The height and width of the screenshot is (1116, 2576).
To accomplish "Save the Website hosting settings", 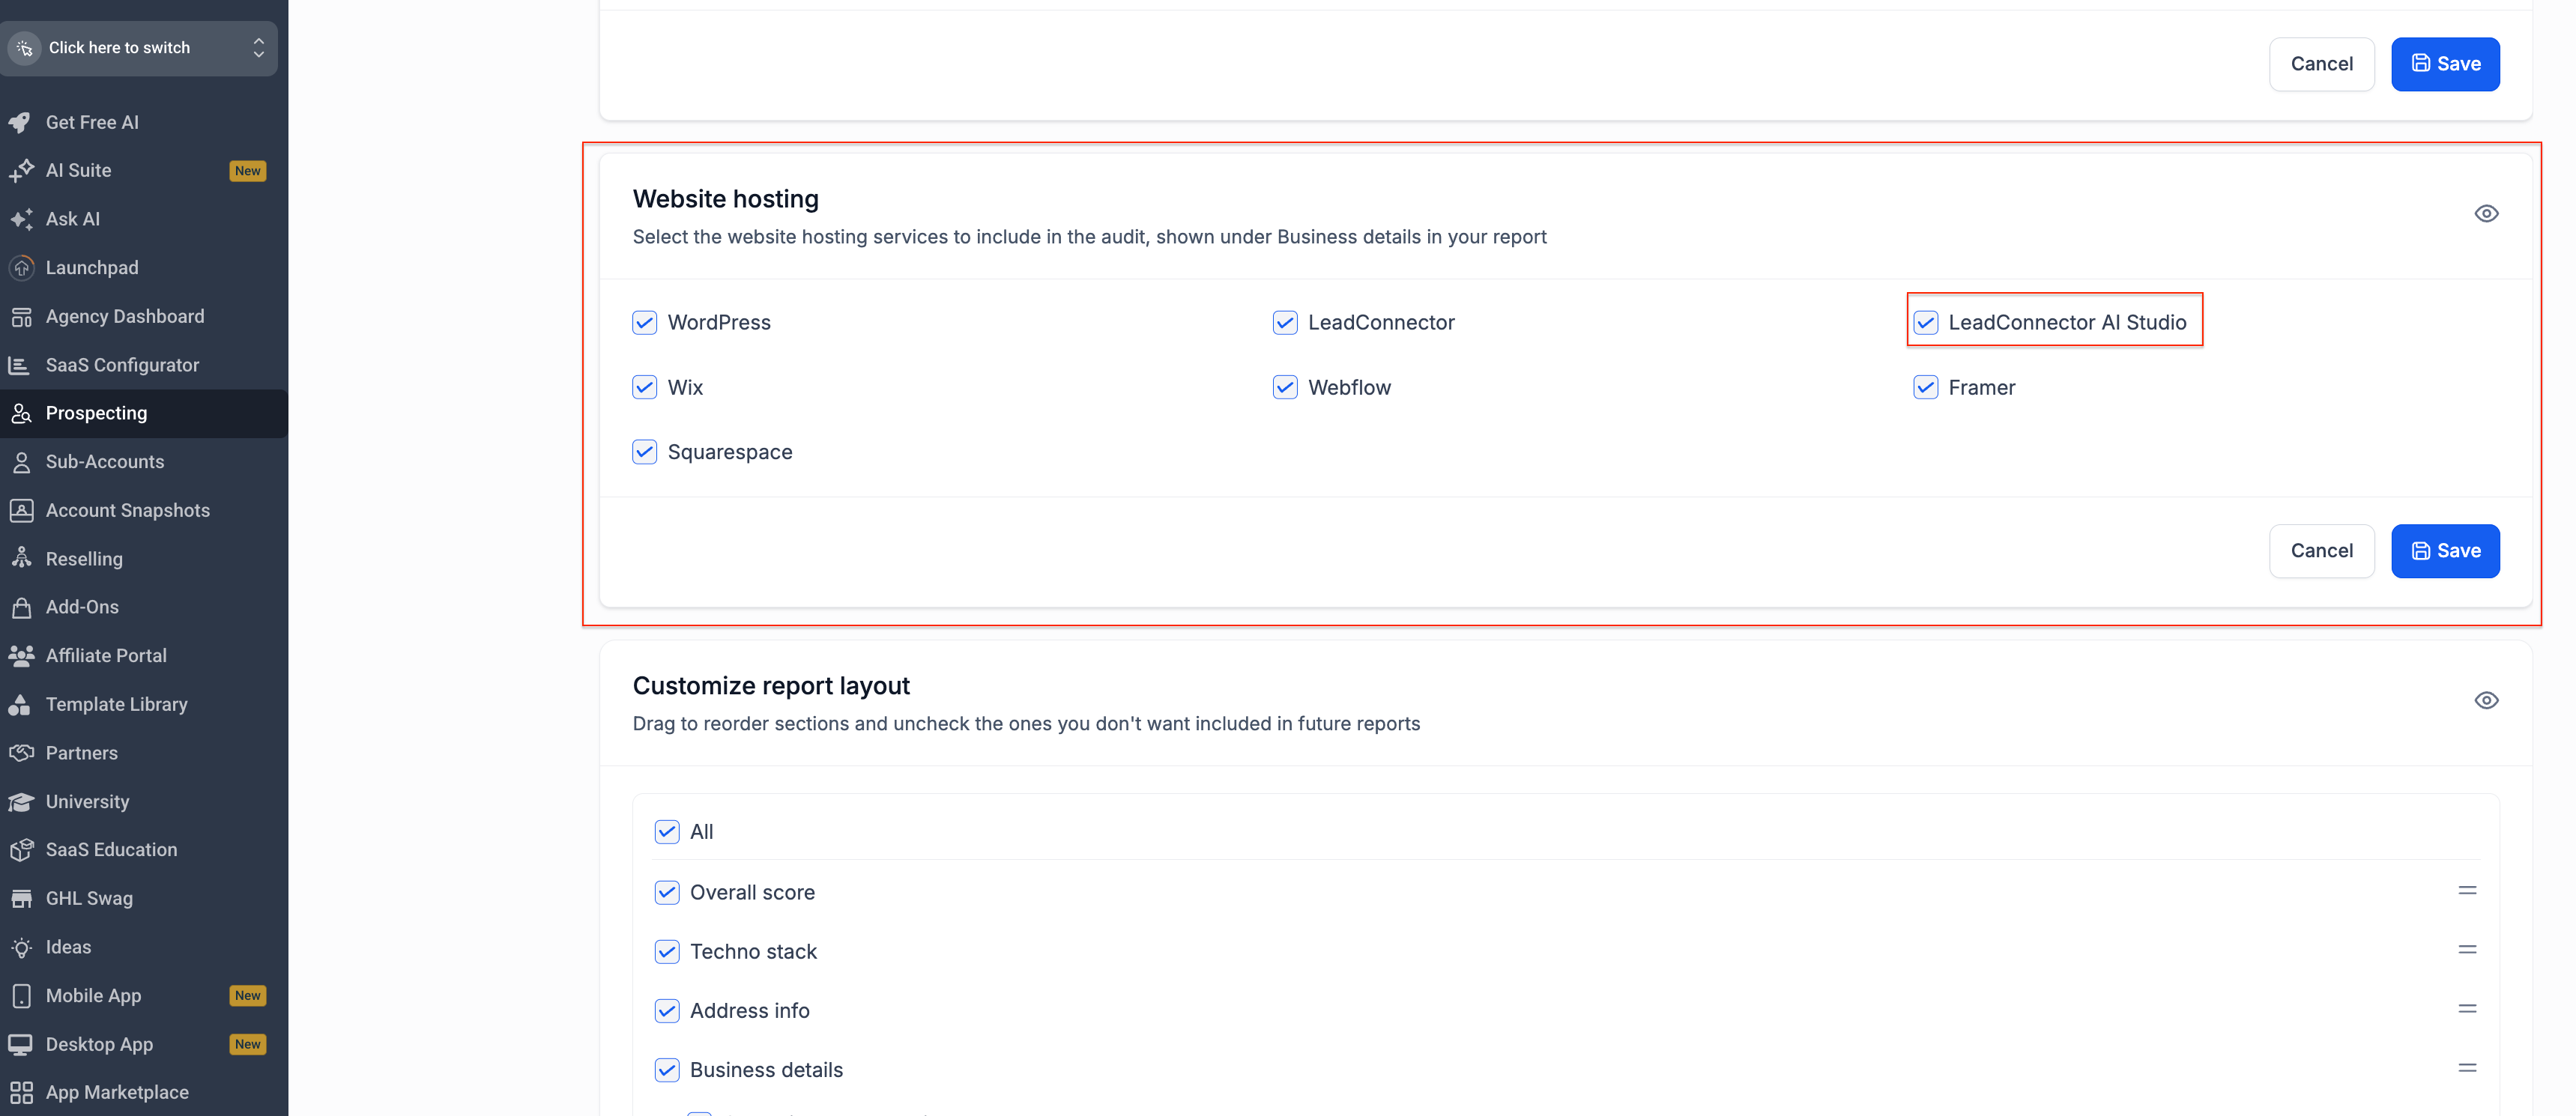I will pos(2445,551).
